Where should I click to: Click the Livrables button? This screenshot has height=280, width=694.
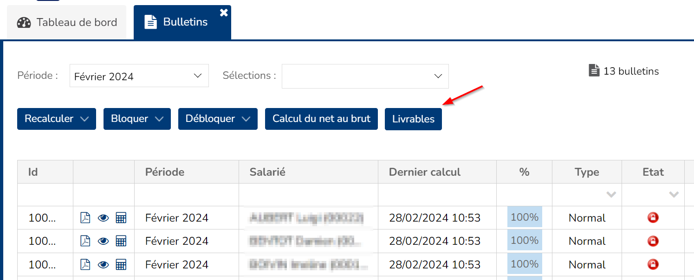(413, 119)
